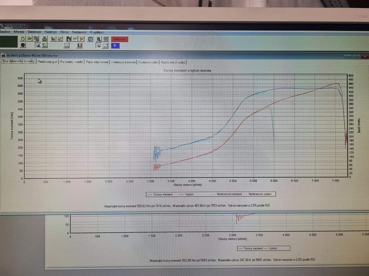Image resolution: width=369 pixels, height=276 pixels.
Task: Open the Databaze menu
Action: pos(34,32)
